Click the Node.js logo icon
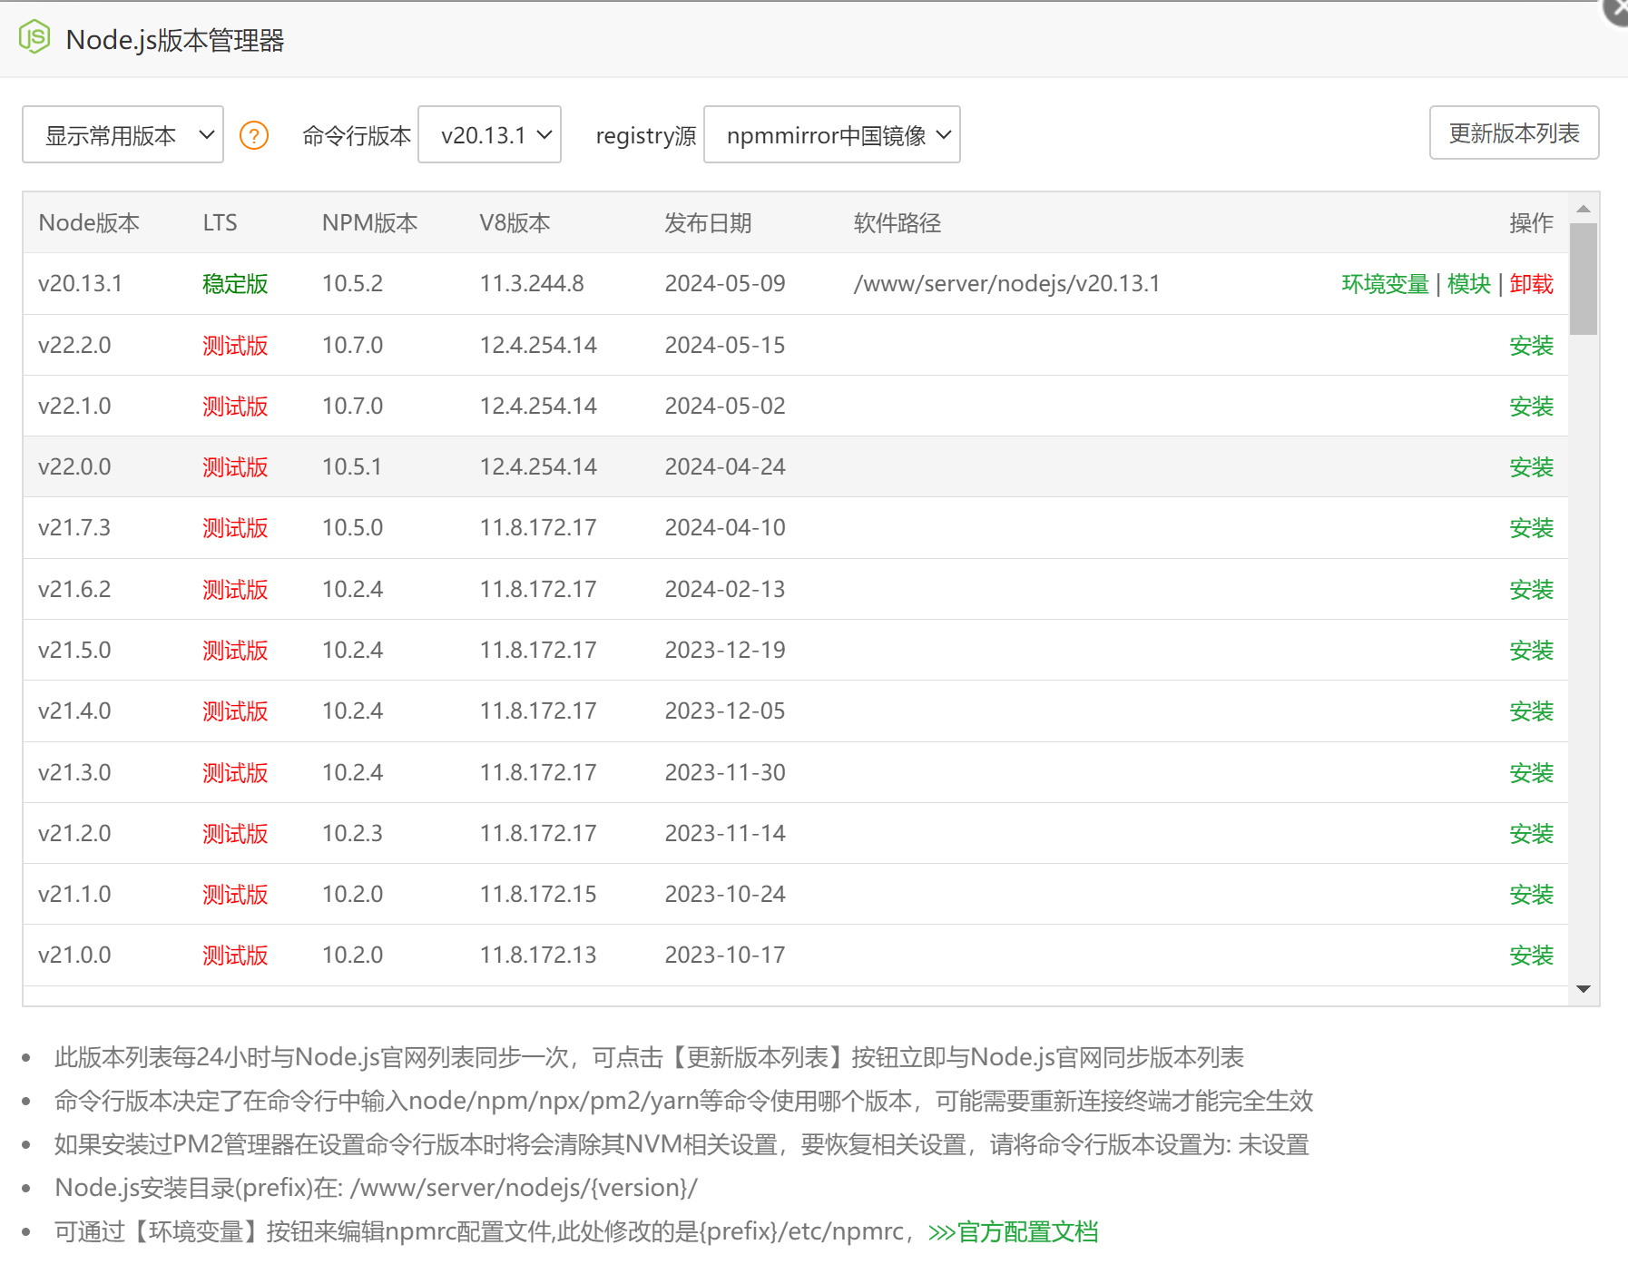 [x=34, y=37]
